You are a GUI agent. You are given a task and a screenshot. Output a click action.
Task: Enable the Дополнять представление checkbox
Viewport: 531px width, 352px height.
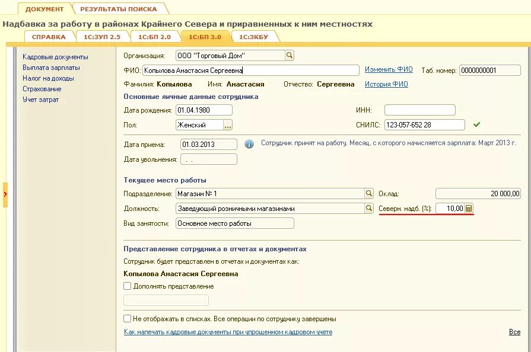128,286
